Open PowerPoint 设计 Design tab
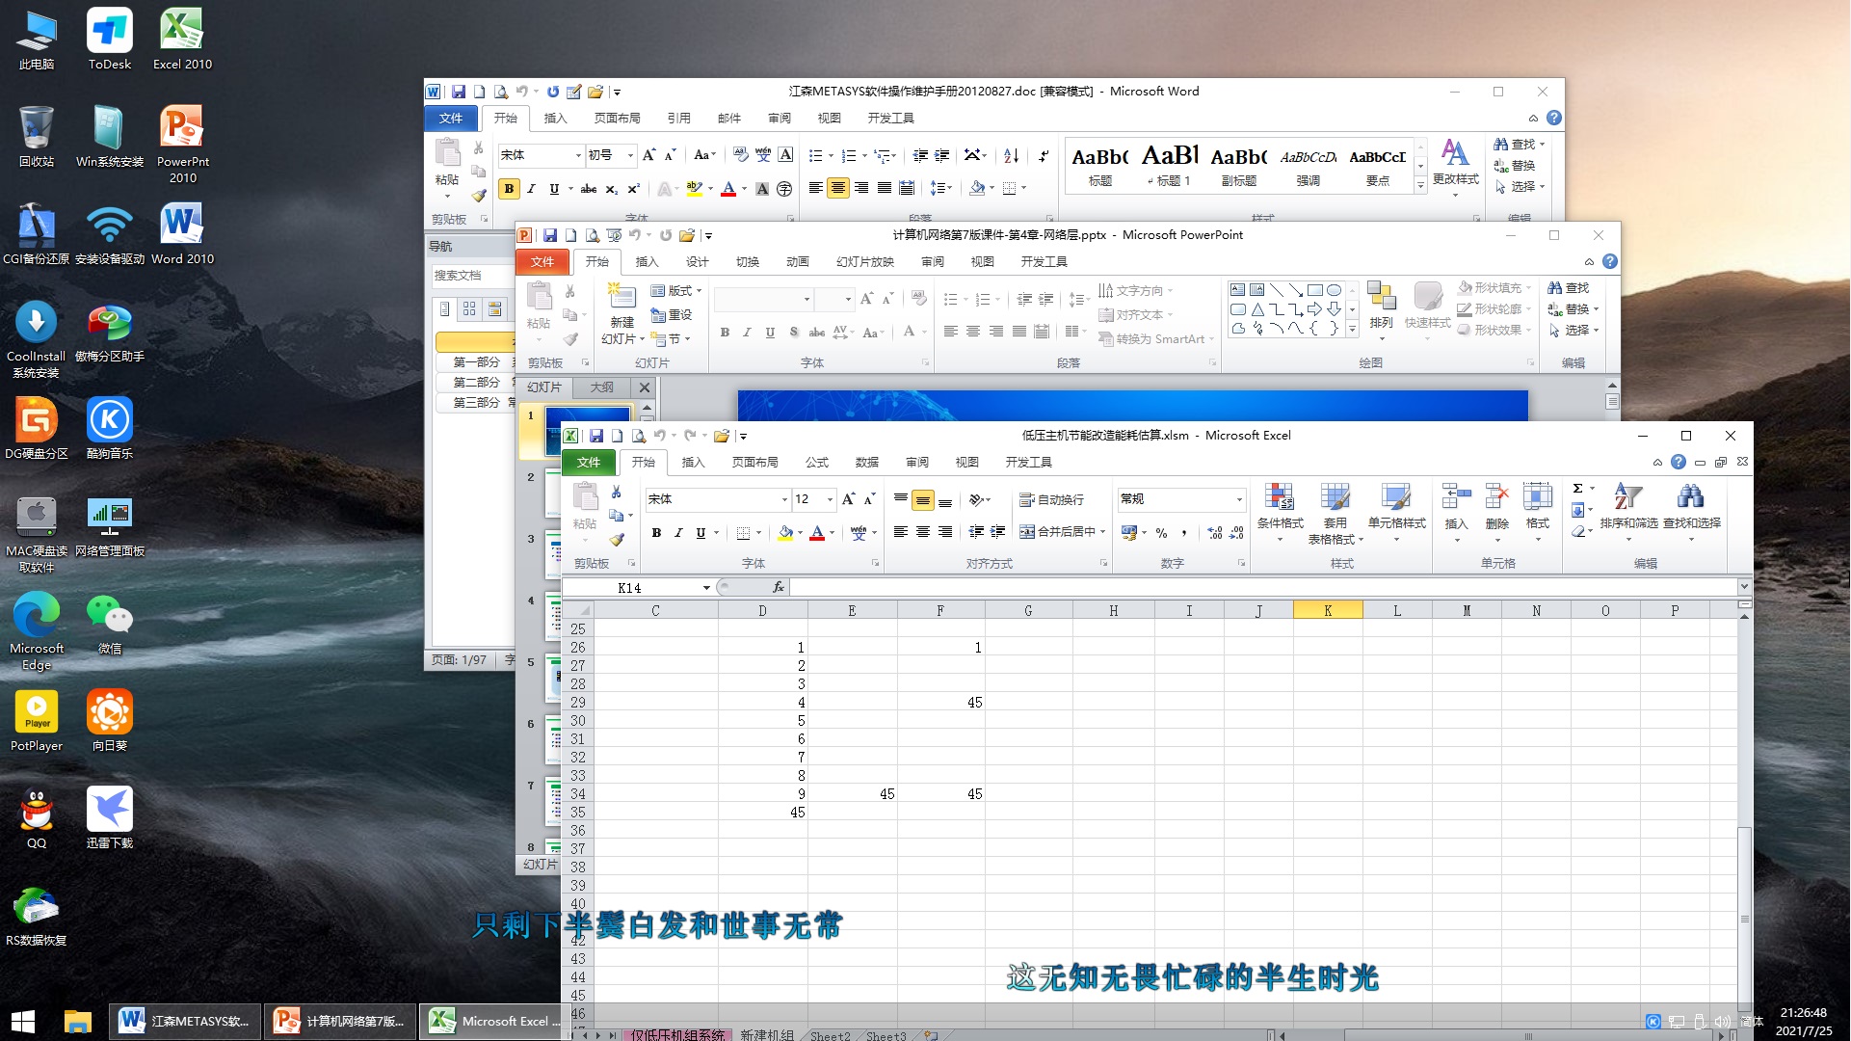This screenshot has height=1041, width=1851. (698, 262)
